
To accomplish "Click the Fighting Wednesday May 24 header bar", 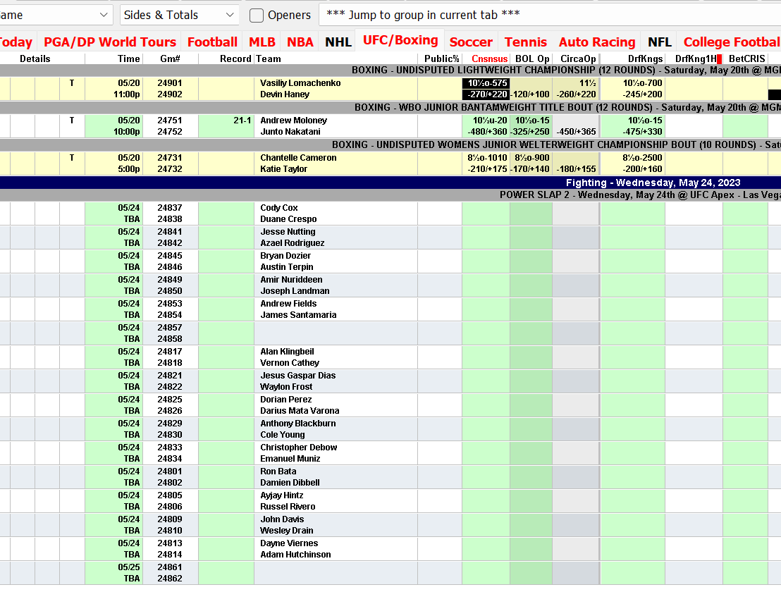I will (390, 183).
